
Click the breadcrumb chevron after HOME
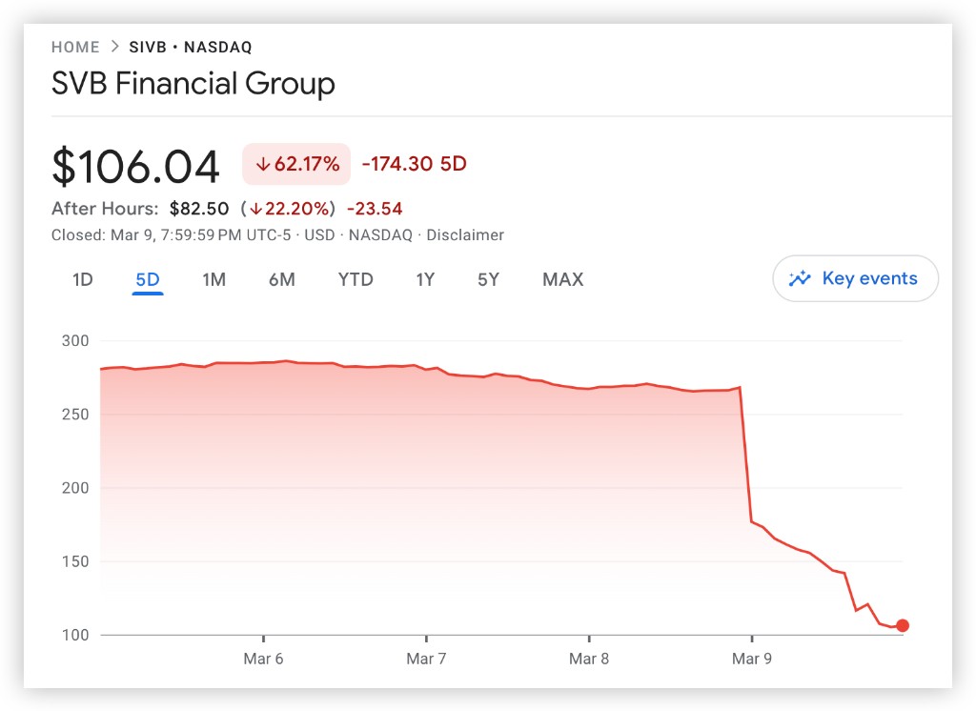(114, 47)
